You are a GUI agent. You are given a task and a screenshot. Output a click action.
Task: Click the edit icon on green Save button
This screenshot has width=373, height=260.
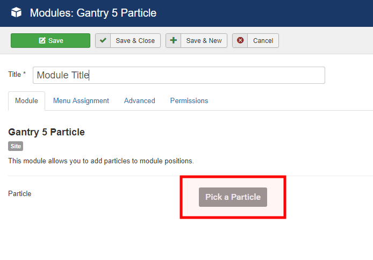(x=42, y=41)
